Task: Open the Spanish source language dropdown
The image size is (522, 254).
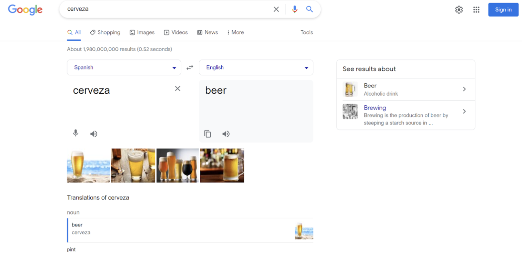Action: 124,67
